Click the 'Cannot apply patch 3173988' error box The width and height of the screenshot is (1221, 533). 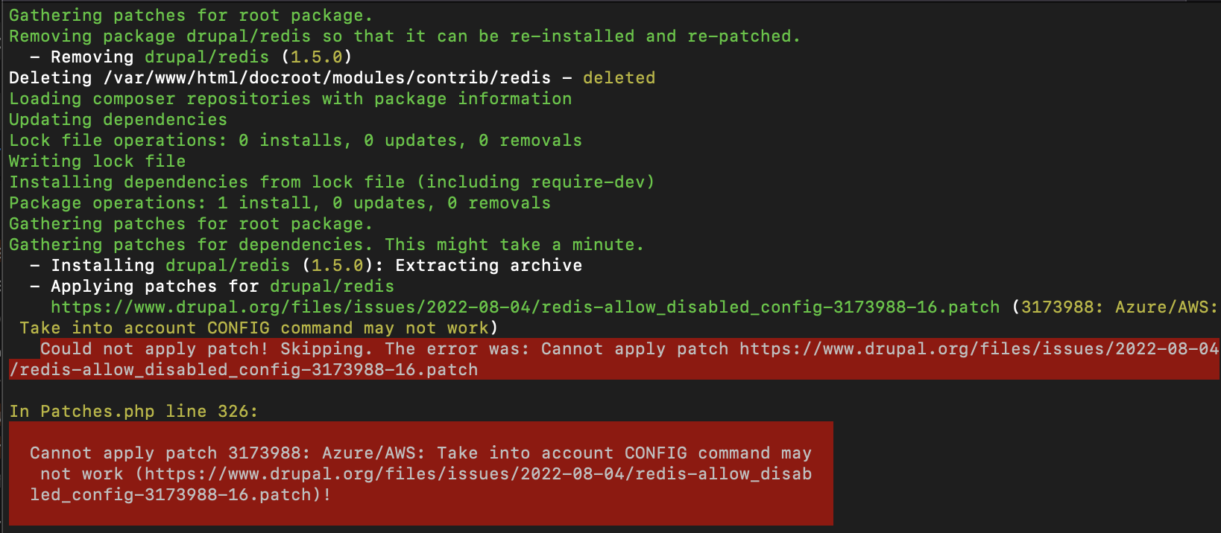pyautogui.click(x=420, y=473)
